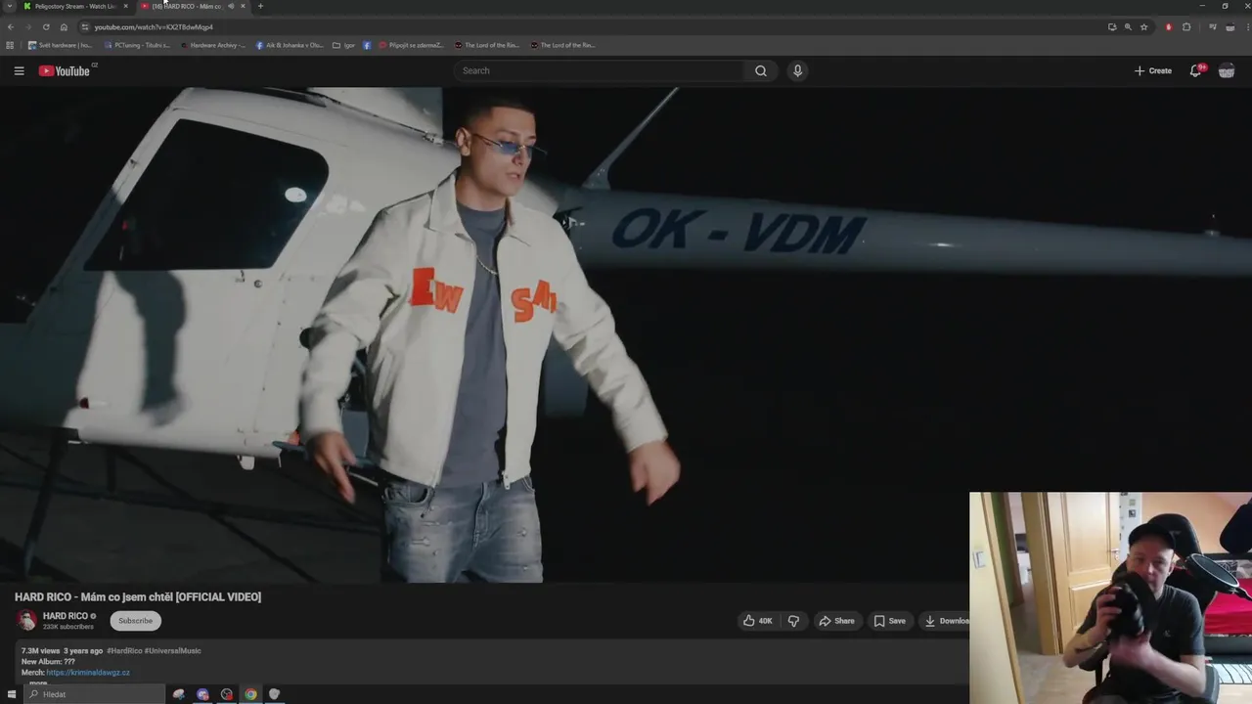Open Chrome extensions puzzle icon

[x=1186, y=27]
